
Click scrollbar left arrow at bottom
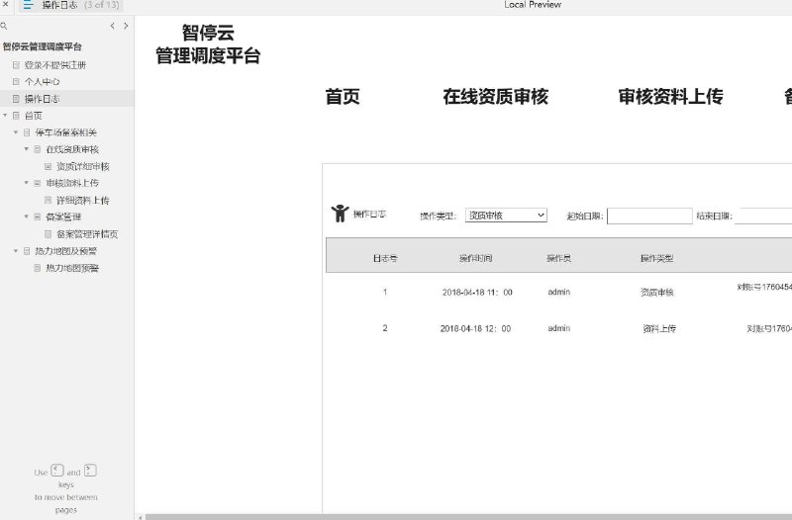click(x=141, y=517)
